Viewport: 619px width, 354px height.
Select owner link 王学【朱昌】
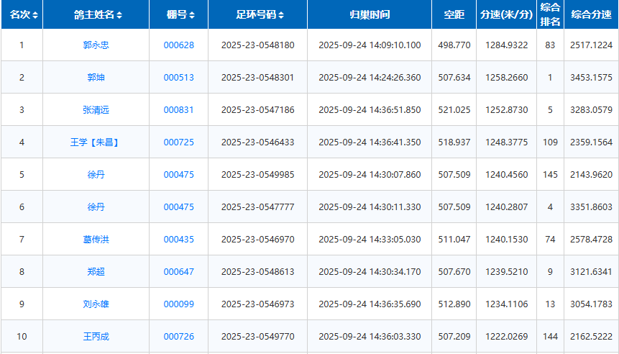coord(96,142)
